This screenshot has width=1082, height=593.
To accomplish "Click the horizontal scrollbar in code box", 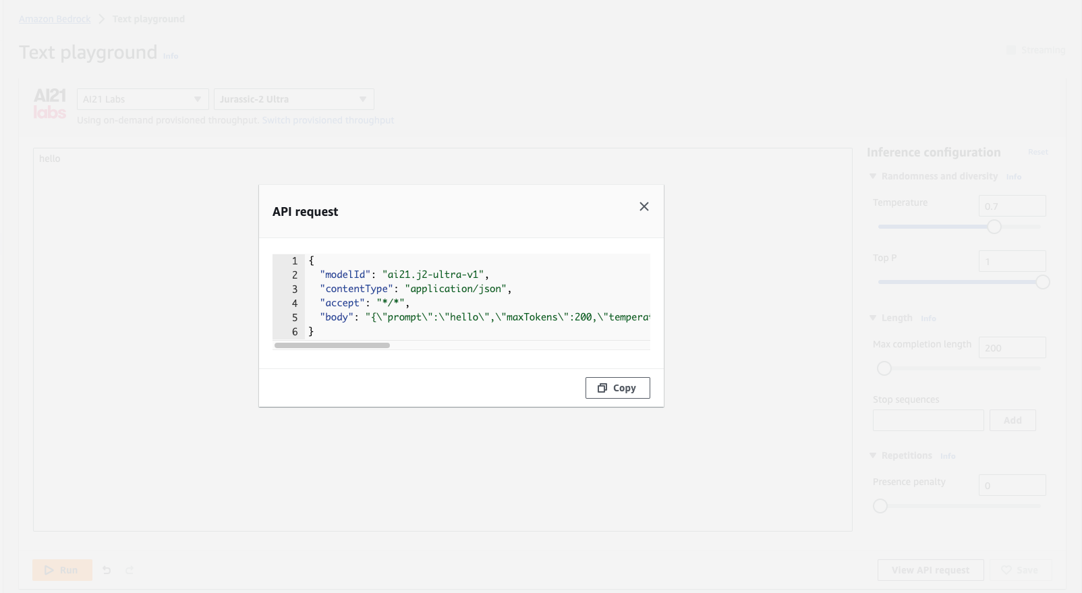I will coord(332,345).
